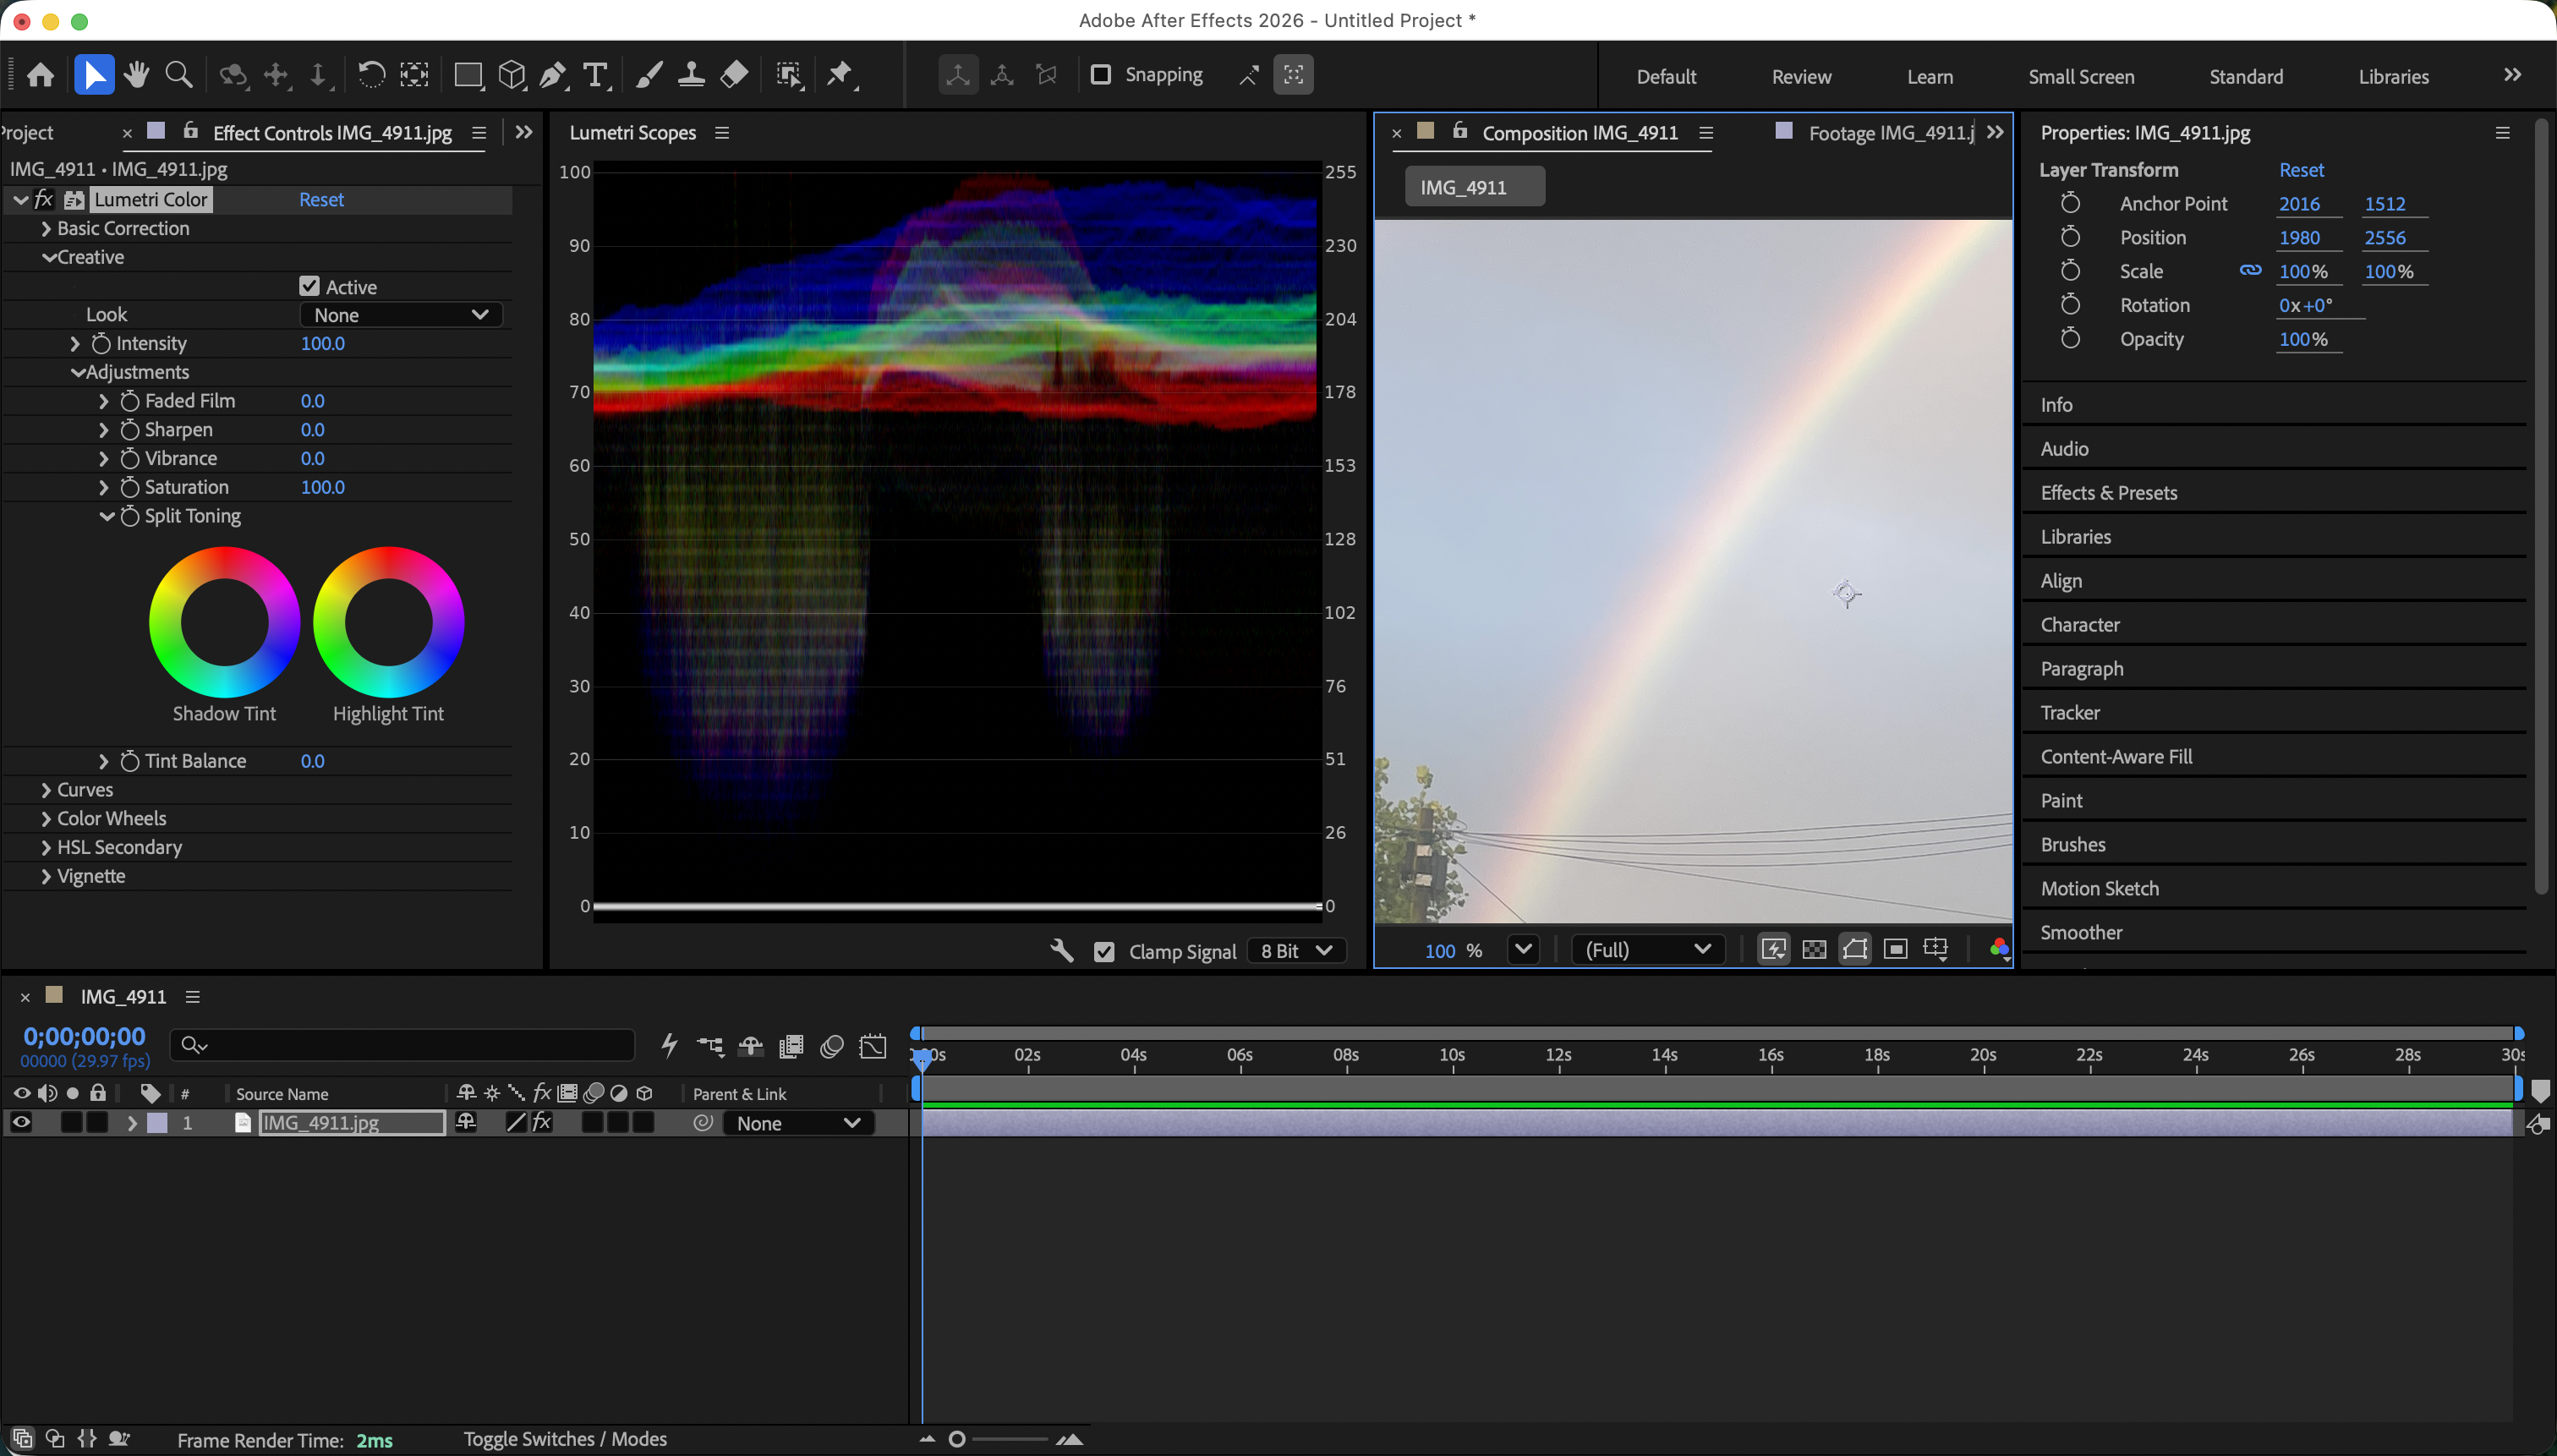The image size is (2557, 1456).
Task: Select the Horizontal Type tool
Action: [x=596, y=75]
